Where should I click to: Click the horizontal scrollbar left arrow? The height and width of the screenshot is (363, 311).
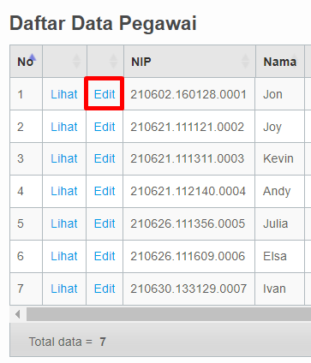[x=18, y=314]
